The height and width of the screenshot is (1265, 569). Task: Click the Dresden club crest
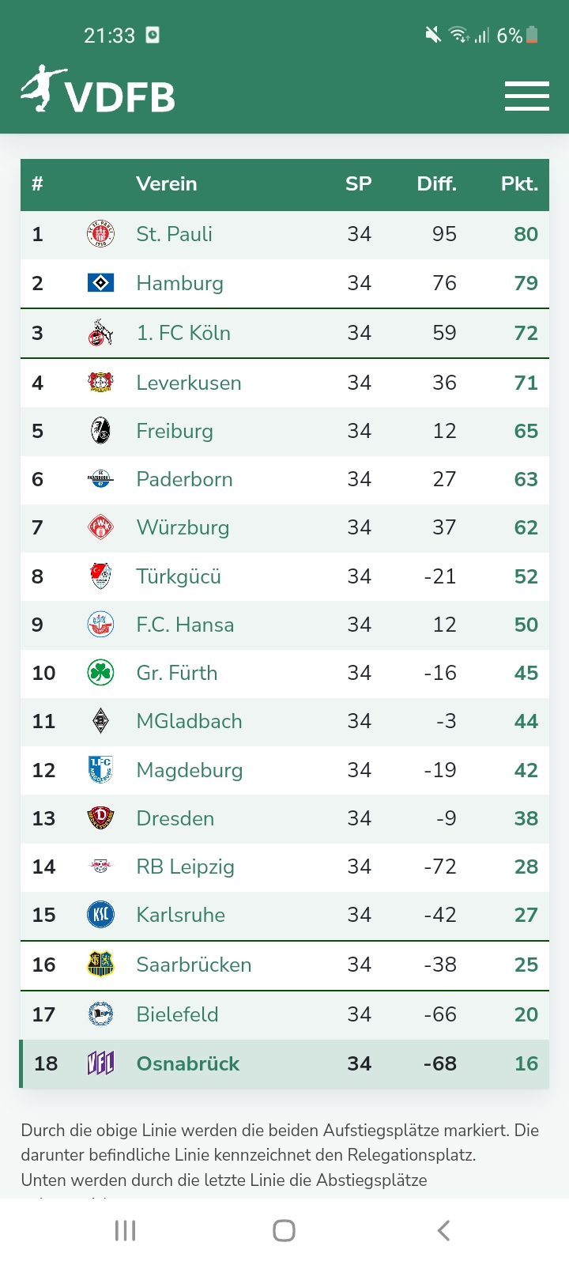click(100, 818)
